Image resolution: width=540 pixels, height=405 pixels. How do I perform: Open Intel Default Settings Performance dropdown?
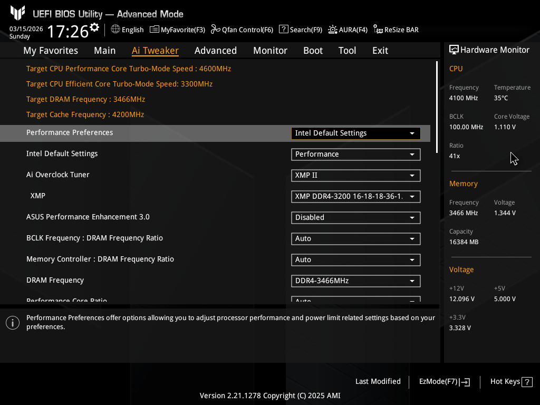356,155
